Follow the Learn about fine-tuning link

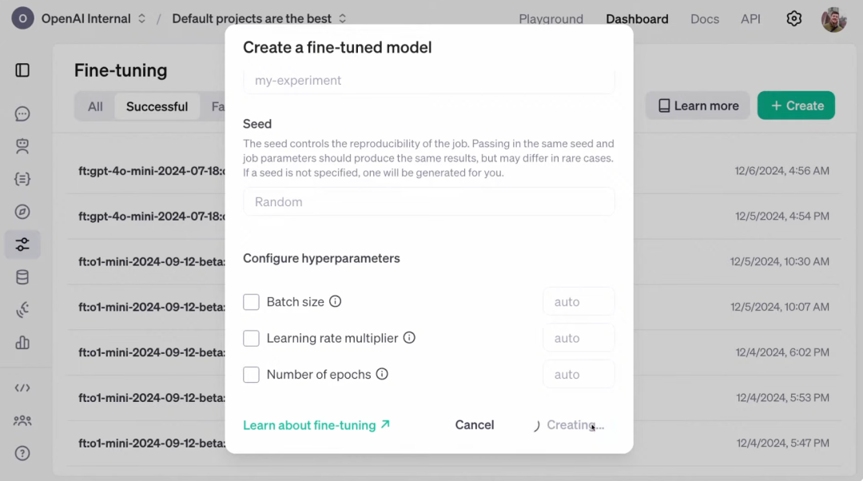click(316, 425)
